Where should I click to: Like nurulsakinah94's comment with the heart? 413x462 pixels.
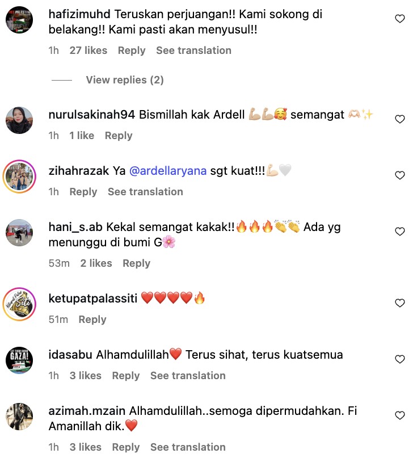[399, 119]
